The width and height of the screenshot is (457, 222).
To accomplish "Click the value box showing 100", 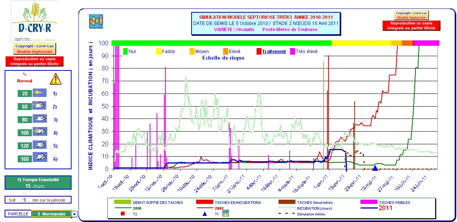I will (x=25, y=133).
